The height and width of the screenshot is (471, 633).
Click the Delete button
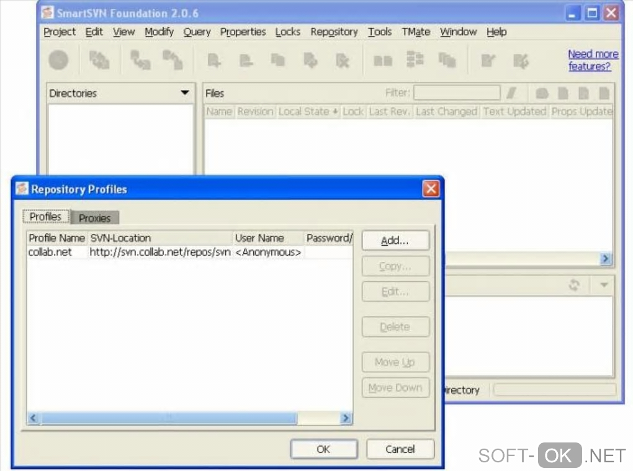click(x=395, y=327)
